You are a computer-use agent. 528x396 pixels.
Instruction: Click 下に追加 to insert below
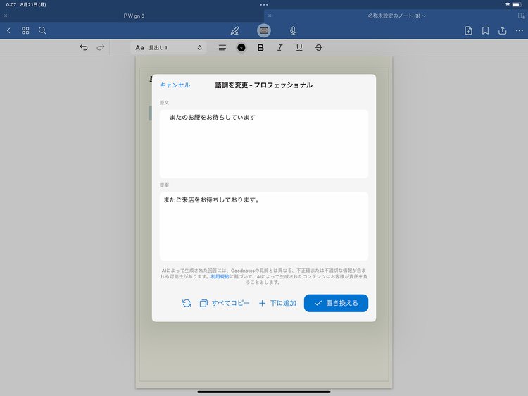[x=277, y=303]
